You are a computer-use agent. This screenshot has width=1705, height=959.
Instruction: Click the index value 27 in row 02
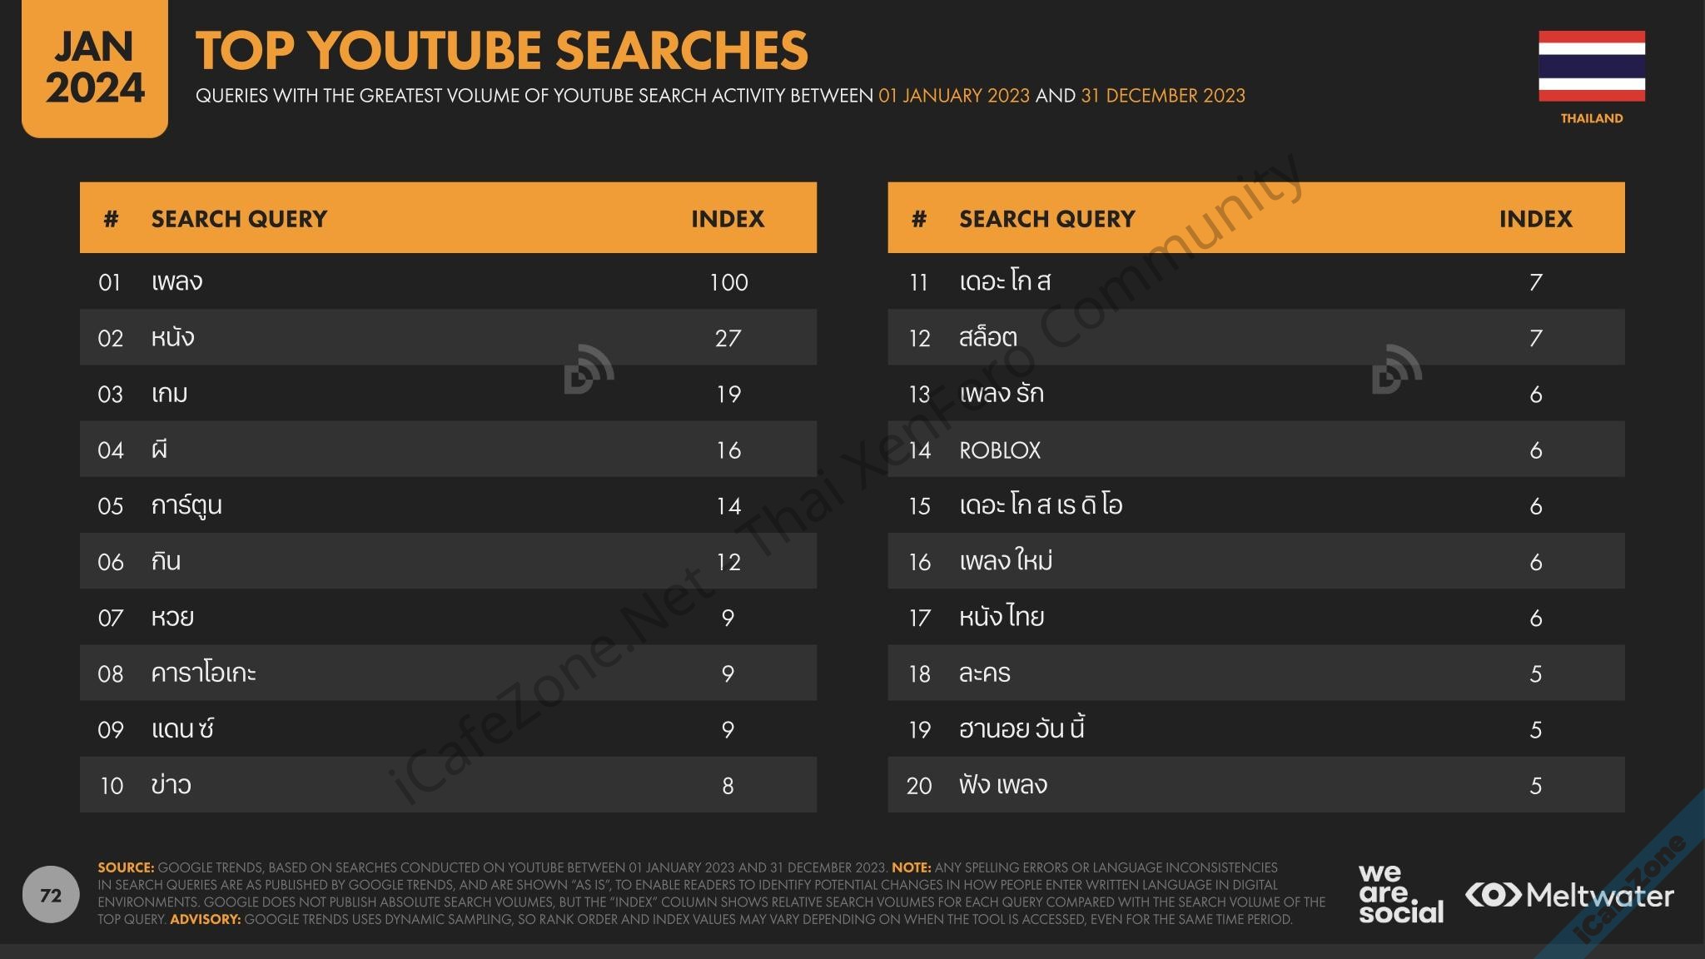(x=728, y=338)
